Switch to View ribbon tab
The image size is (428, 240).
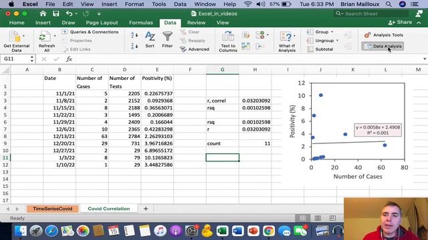(223, 23)
